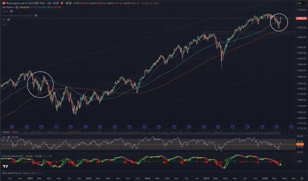308x181 pixels.
Task: Click the contract rollover marker near Май 2026
Action: (x=291, y=127)
